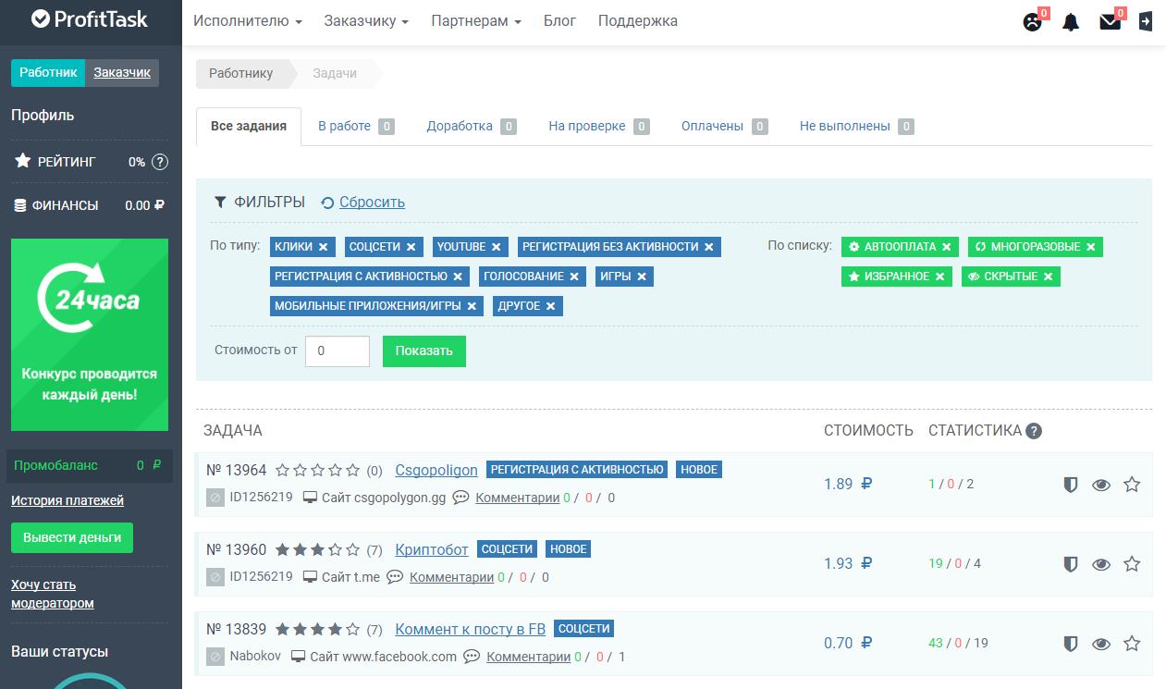Open the Криптобот task link

432,549
